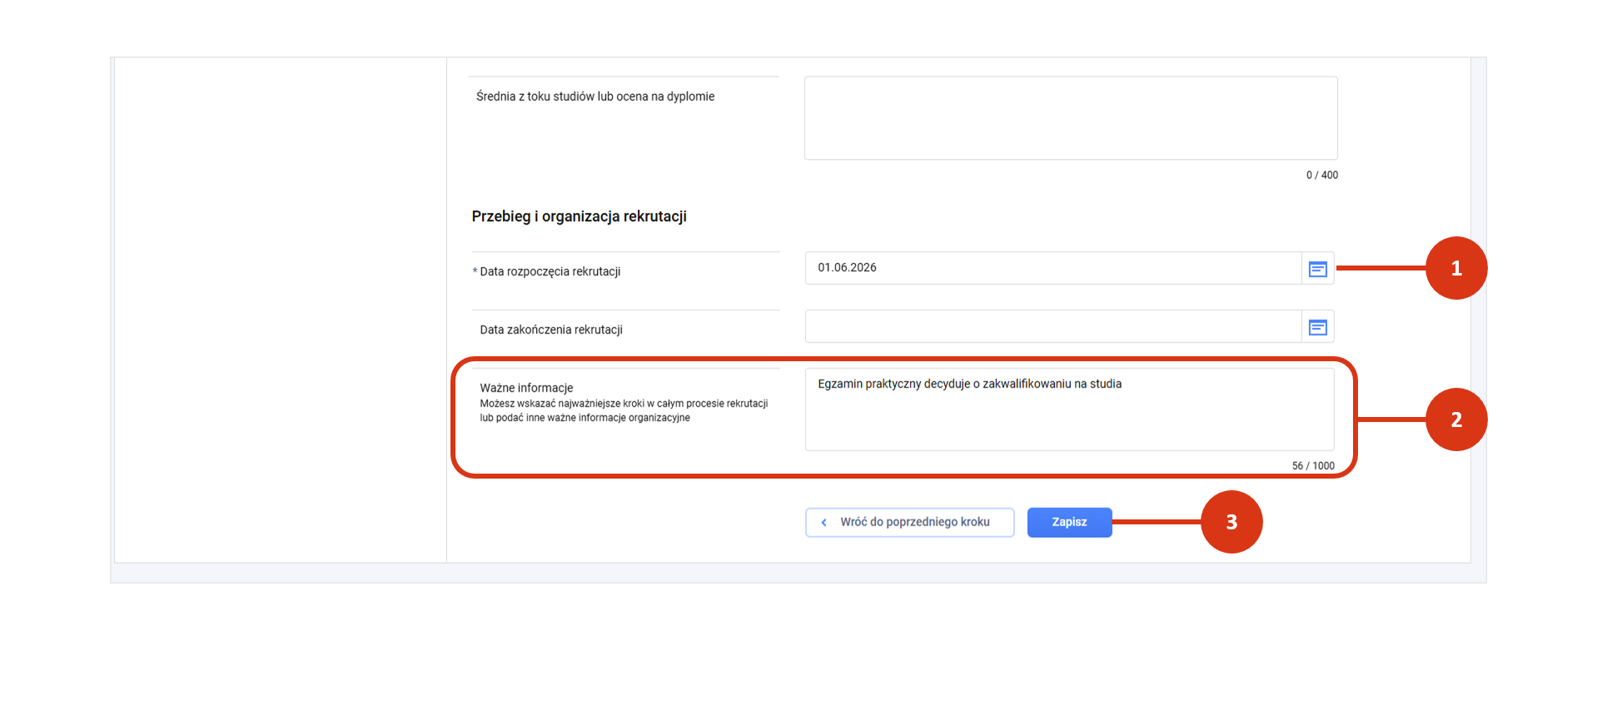Image resolution: width=1597 pixels, height=710 pixels.
Task: Go back via "Wróć do poprzedniego kroku"
Action: coord(909,523)
